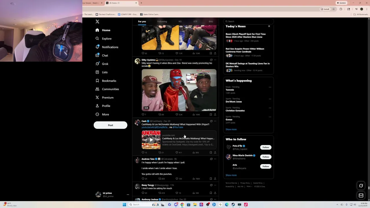Click the Search field on X
Screen dimensions: 370x208
point(249,21)
